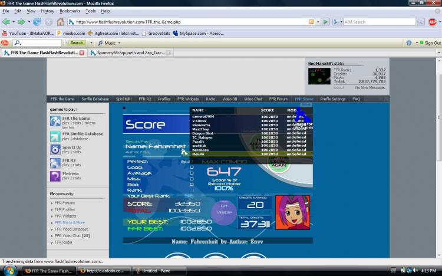This screenshot has width=442, height=276.
Task: Open the View menu
Action: 31,11
